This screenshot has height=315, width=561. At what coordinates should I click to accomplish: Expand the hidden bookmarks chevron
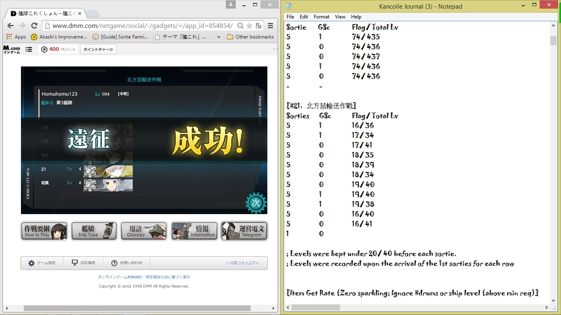point(218,37)
